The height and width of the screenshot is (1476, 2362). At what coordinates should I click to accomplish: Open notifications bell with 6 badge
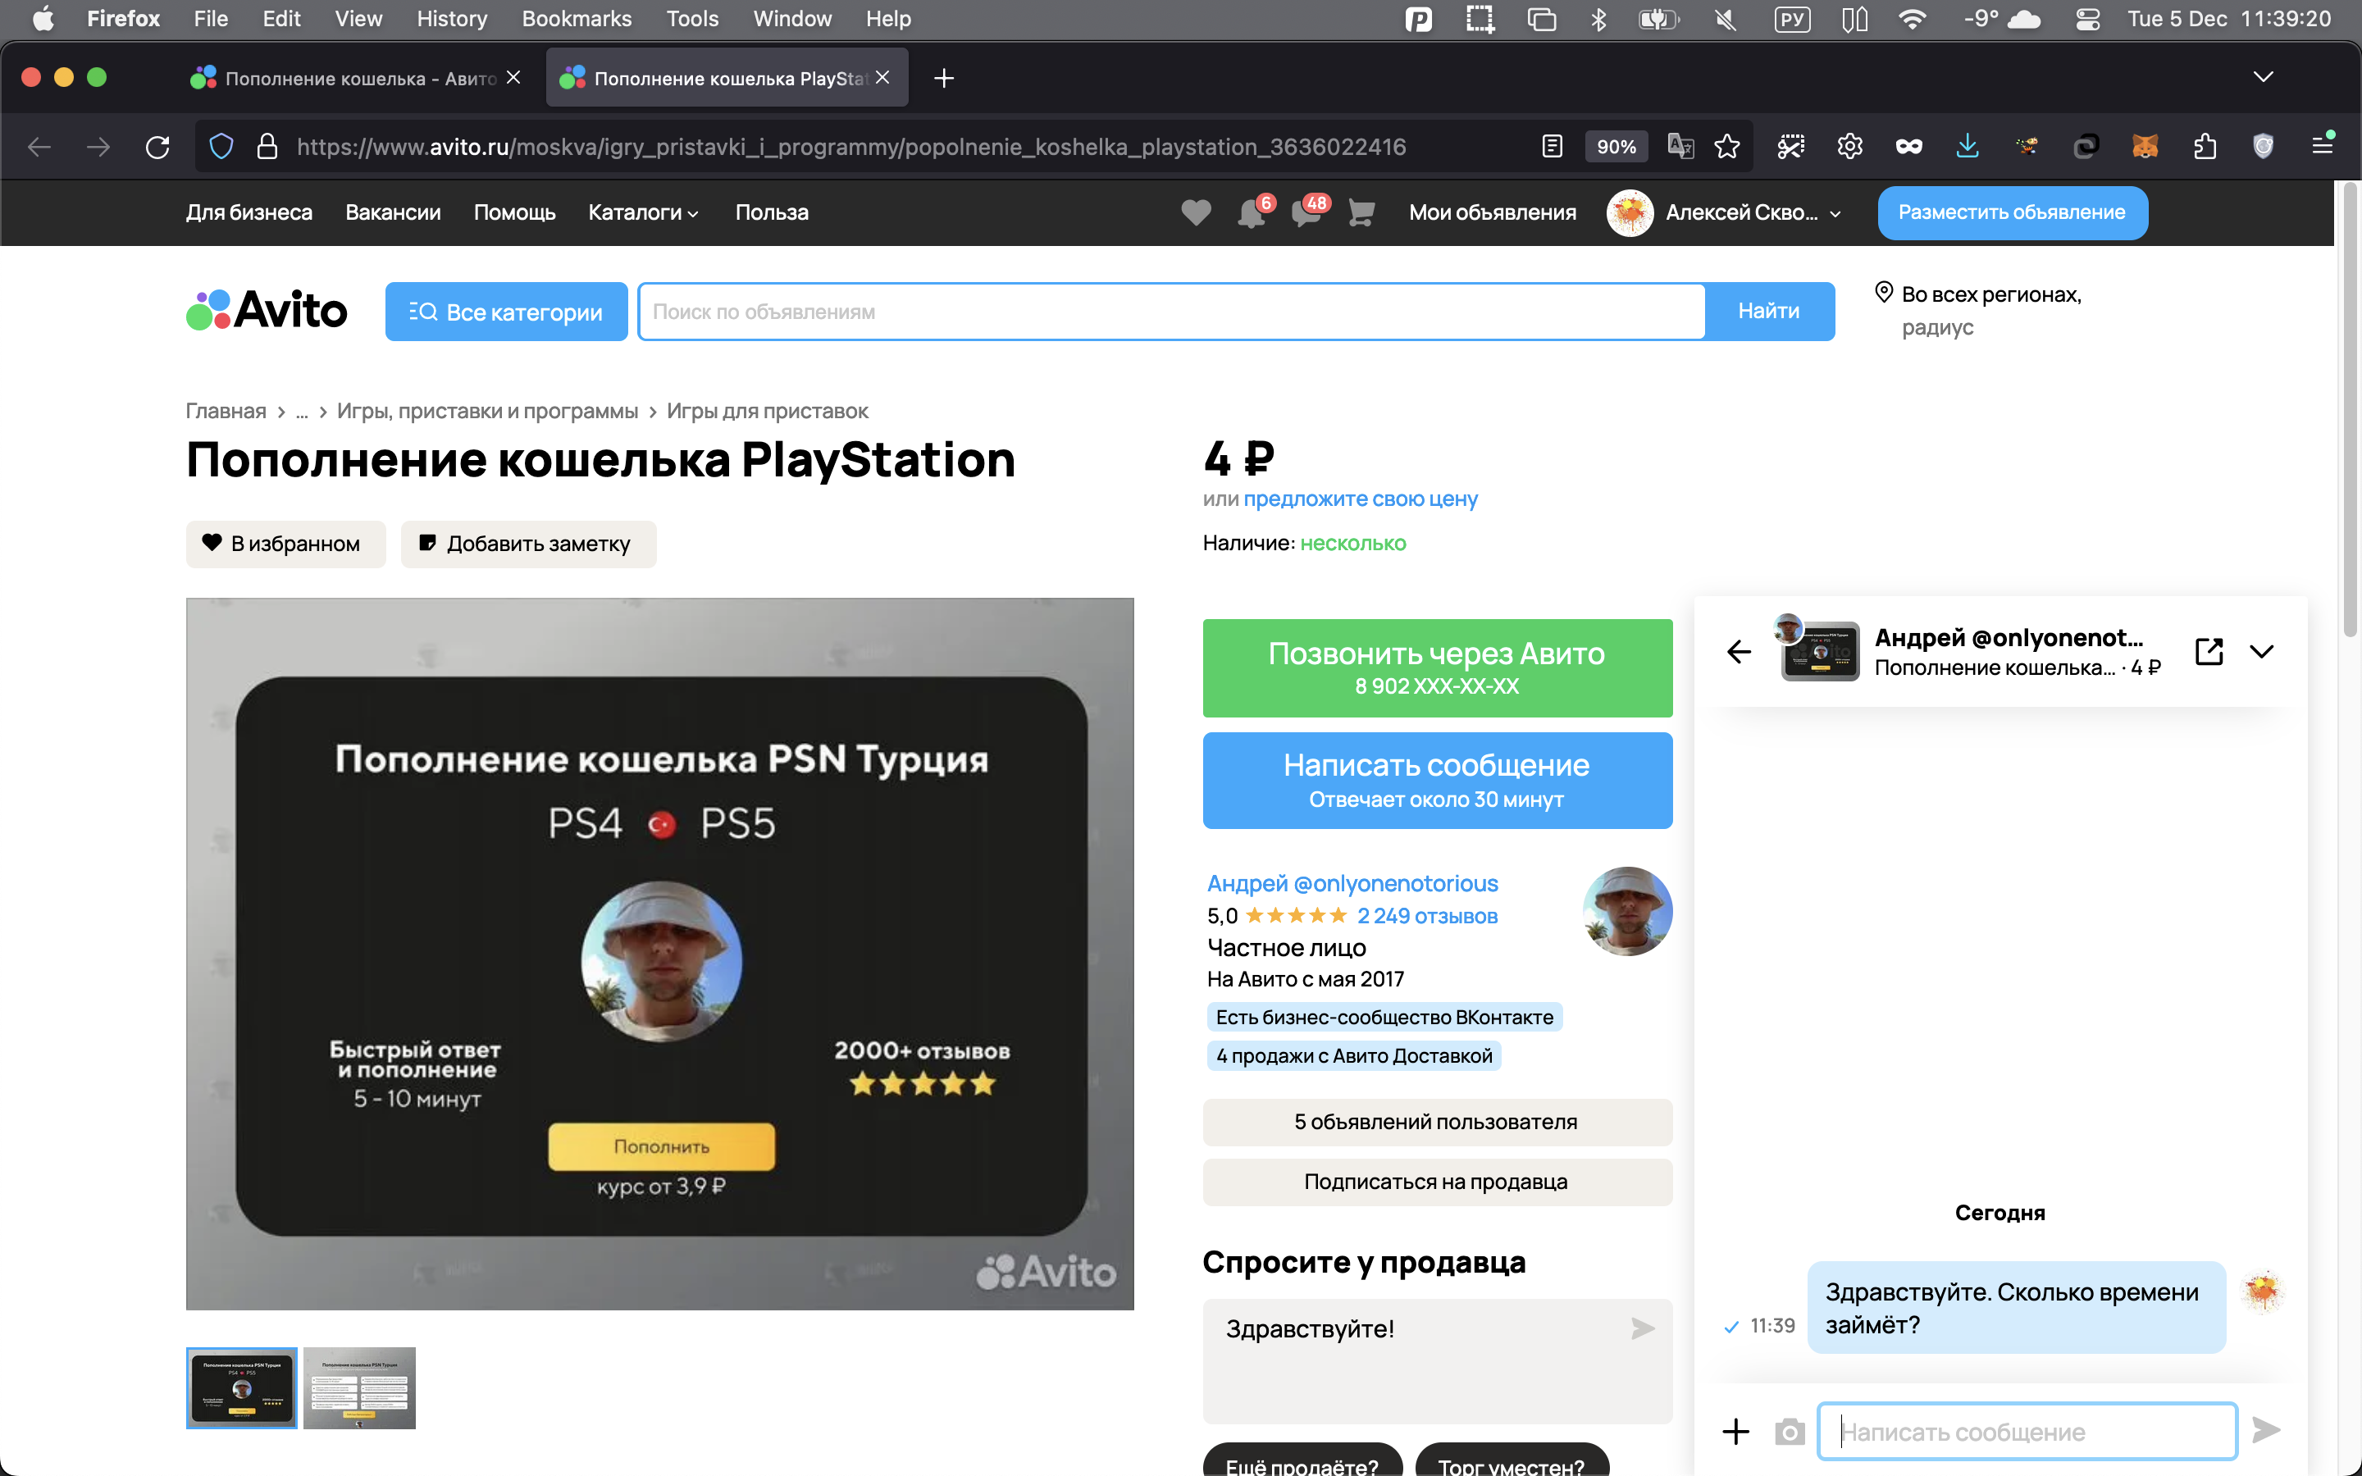(x=1252, y=212)
